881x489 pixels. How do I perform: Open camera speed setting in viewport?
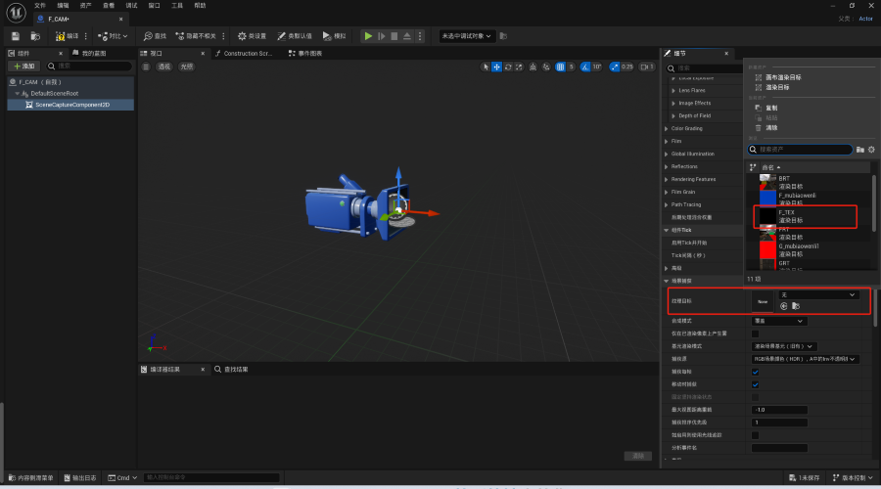[647, 67]
